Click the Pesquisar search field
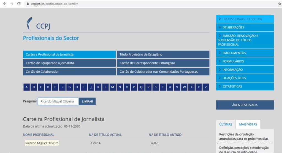The image size is (282, 153). click(58, 101)
